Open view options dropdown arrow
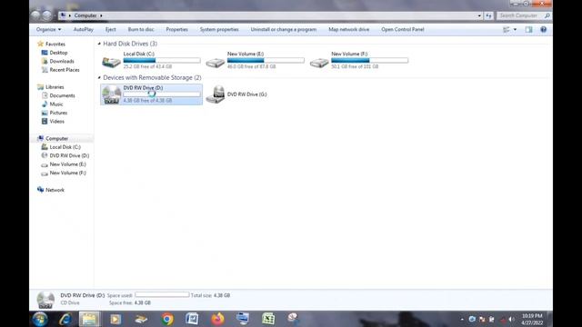The width and height of the screenshot is (582, 327). click(515, 29)
